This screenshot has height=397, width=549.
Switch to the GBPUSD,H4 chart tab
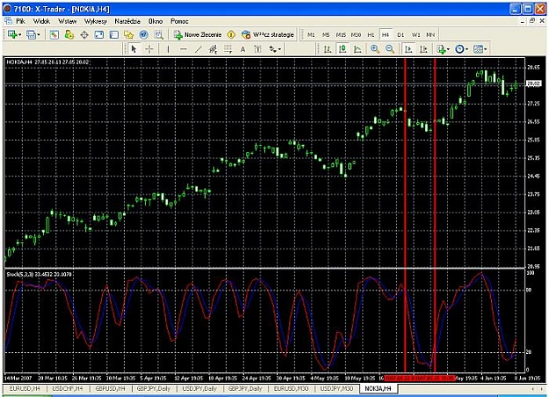pos(111,388)
